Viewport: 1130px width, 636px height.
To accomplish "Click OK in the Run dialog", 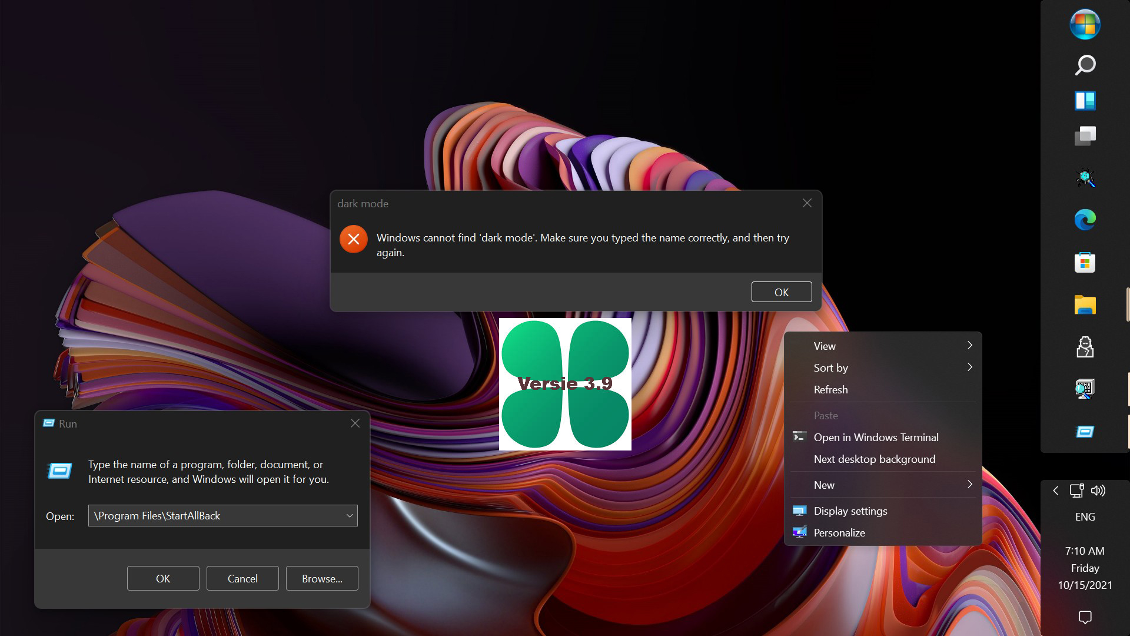I will click(163, 578).
